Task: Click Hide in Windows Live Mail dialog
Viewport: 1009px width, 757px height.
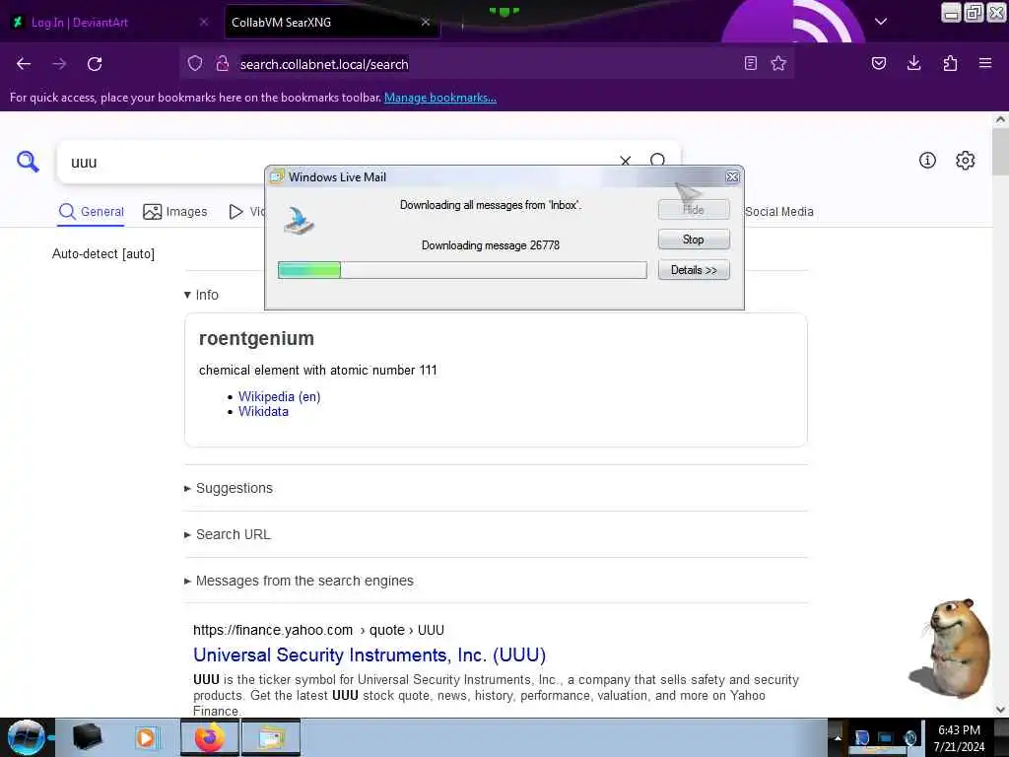Action: point(694,210)
